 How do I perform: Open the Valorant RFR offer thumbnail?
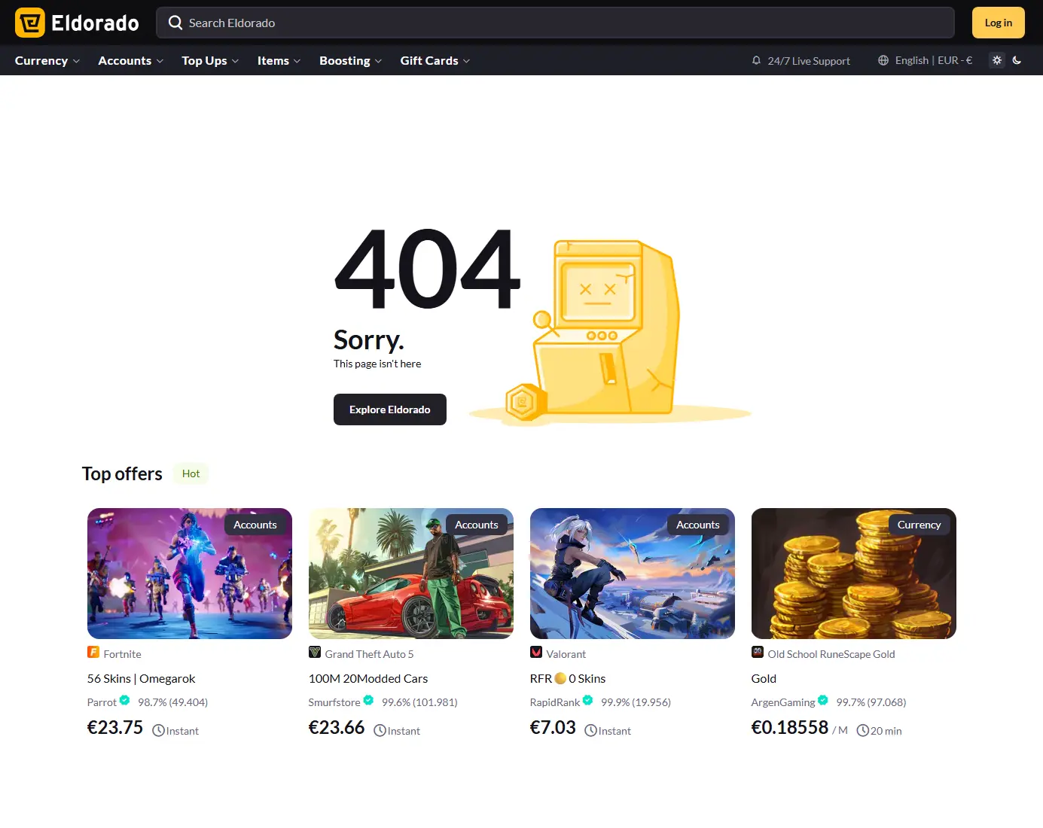633,574
